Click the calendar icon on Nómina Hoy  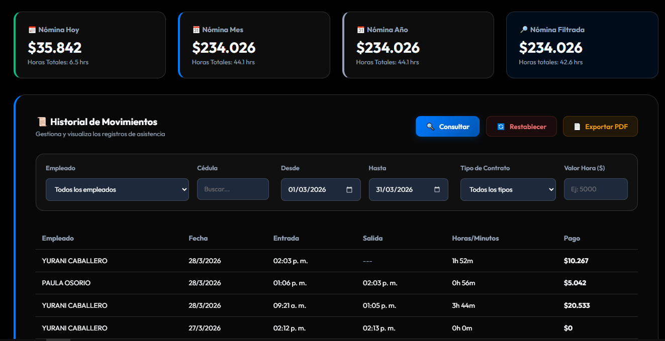[x=32, y=30]
